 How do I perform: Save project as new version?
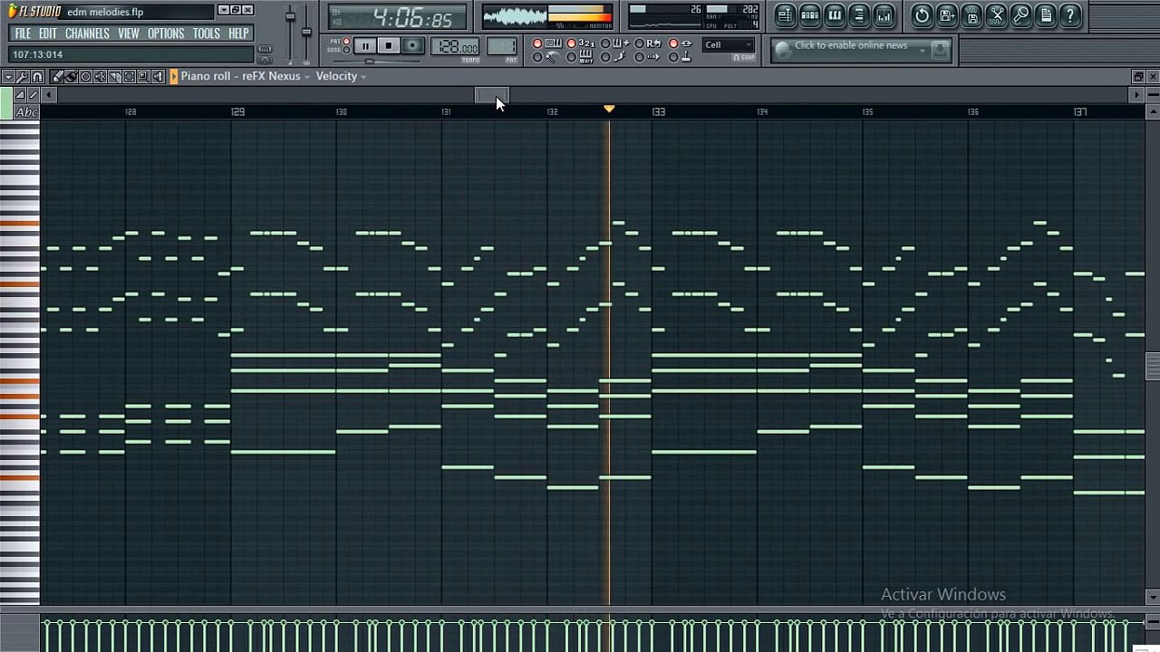click(x=947, y=15)
